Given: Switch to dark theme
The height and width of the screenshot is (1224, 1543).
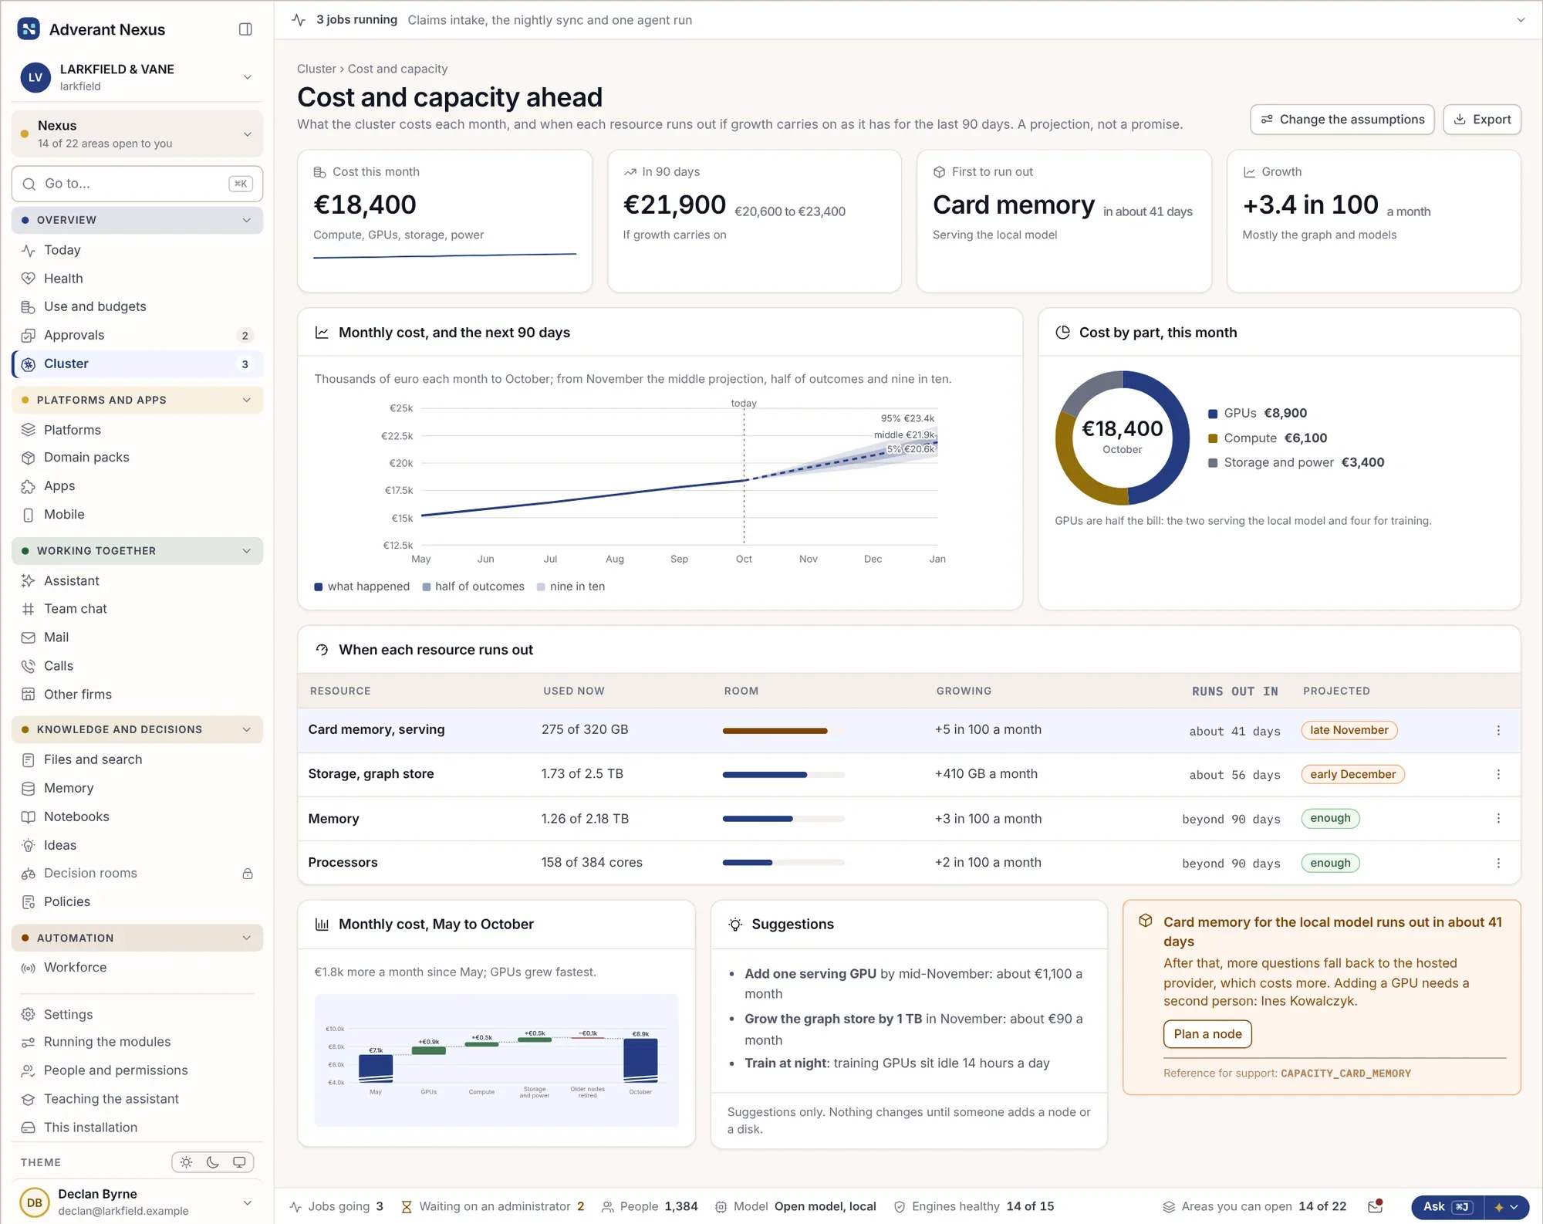Looking at the screenshot, I should [x=213, y=1162].
